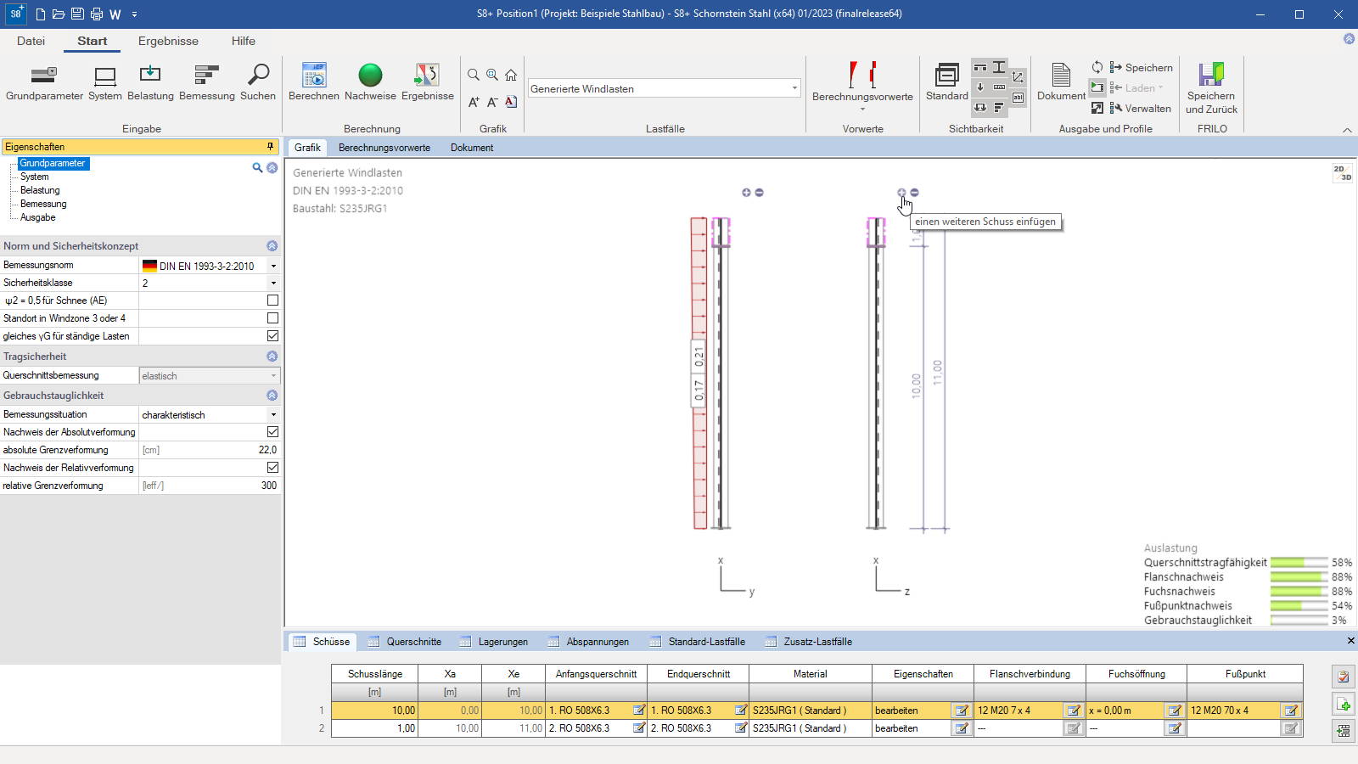Click the zoom magnifier in Grafik group
The height and width of the screenshot is (764, 1358).
474,75
